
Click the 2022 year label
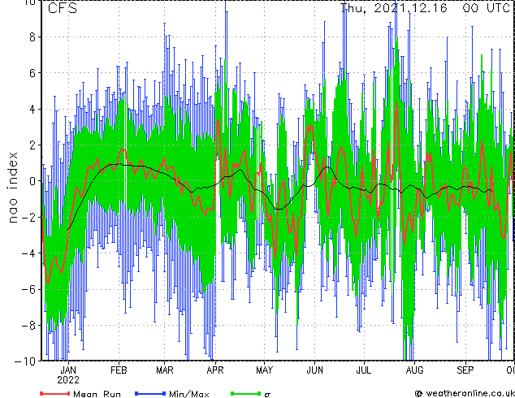click(68, 380)
